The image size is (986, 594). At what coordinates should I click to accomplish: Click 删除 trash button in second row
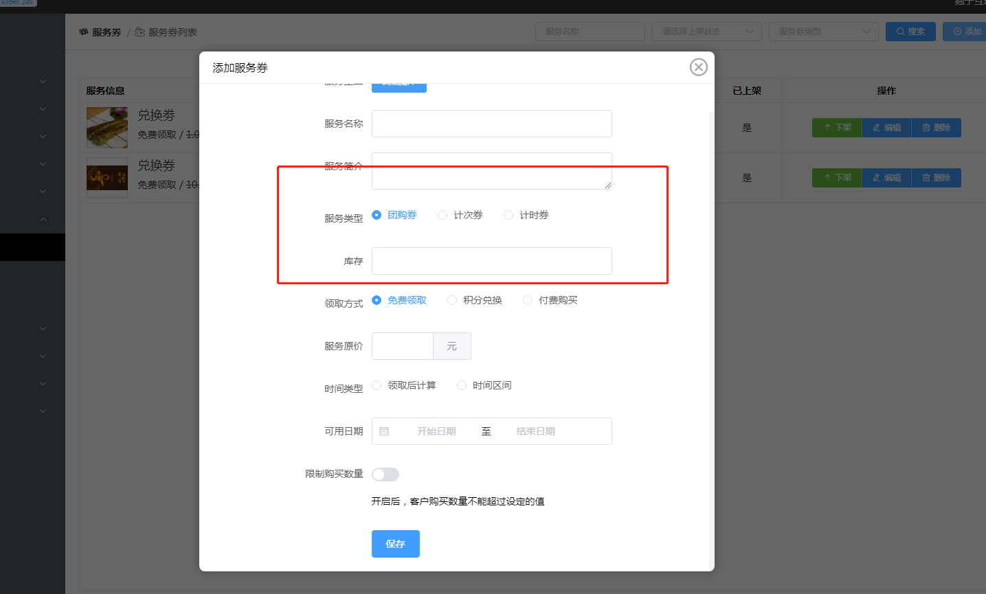tap(936, 178)
